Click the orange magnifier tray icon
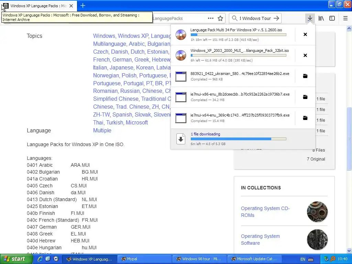The height and width of the screenshot is (264, 352). [x=333, y=259]
